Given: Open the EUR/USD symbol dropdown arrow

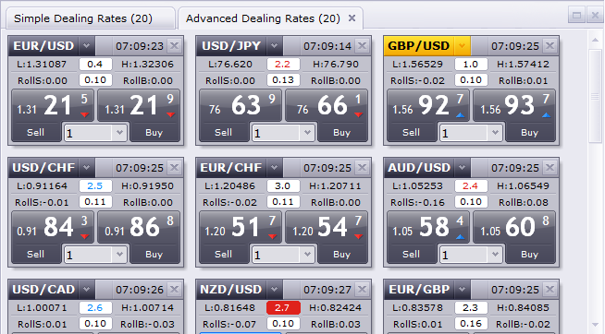Looking at the screenshot, I should [86, 46].
